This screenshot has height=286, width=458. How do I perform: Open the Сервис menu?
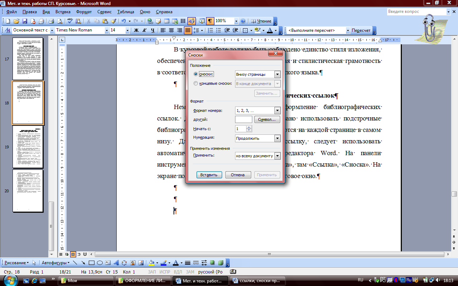[x=104, y=12]
